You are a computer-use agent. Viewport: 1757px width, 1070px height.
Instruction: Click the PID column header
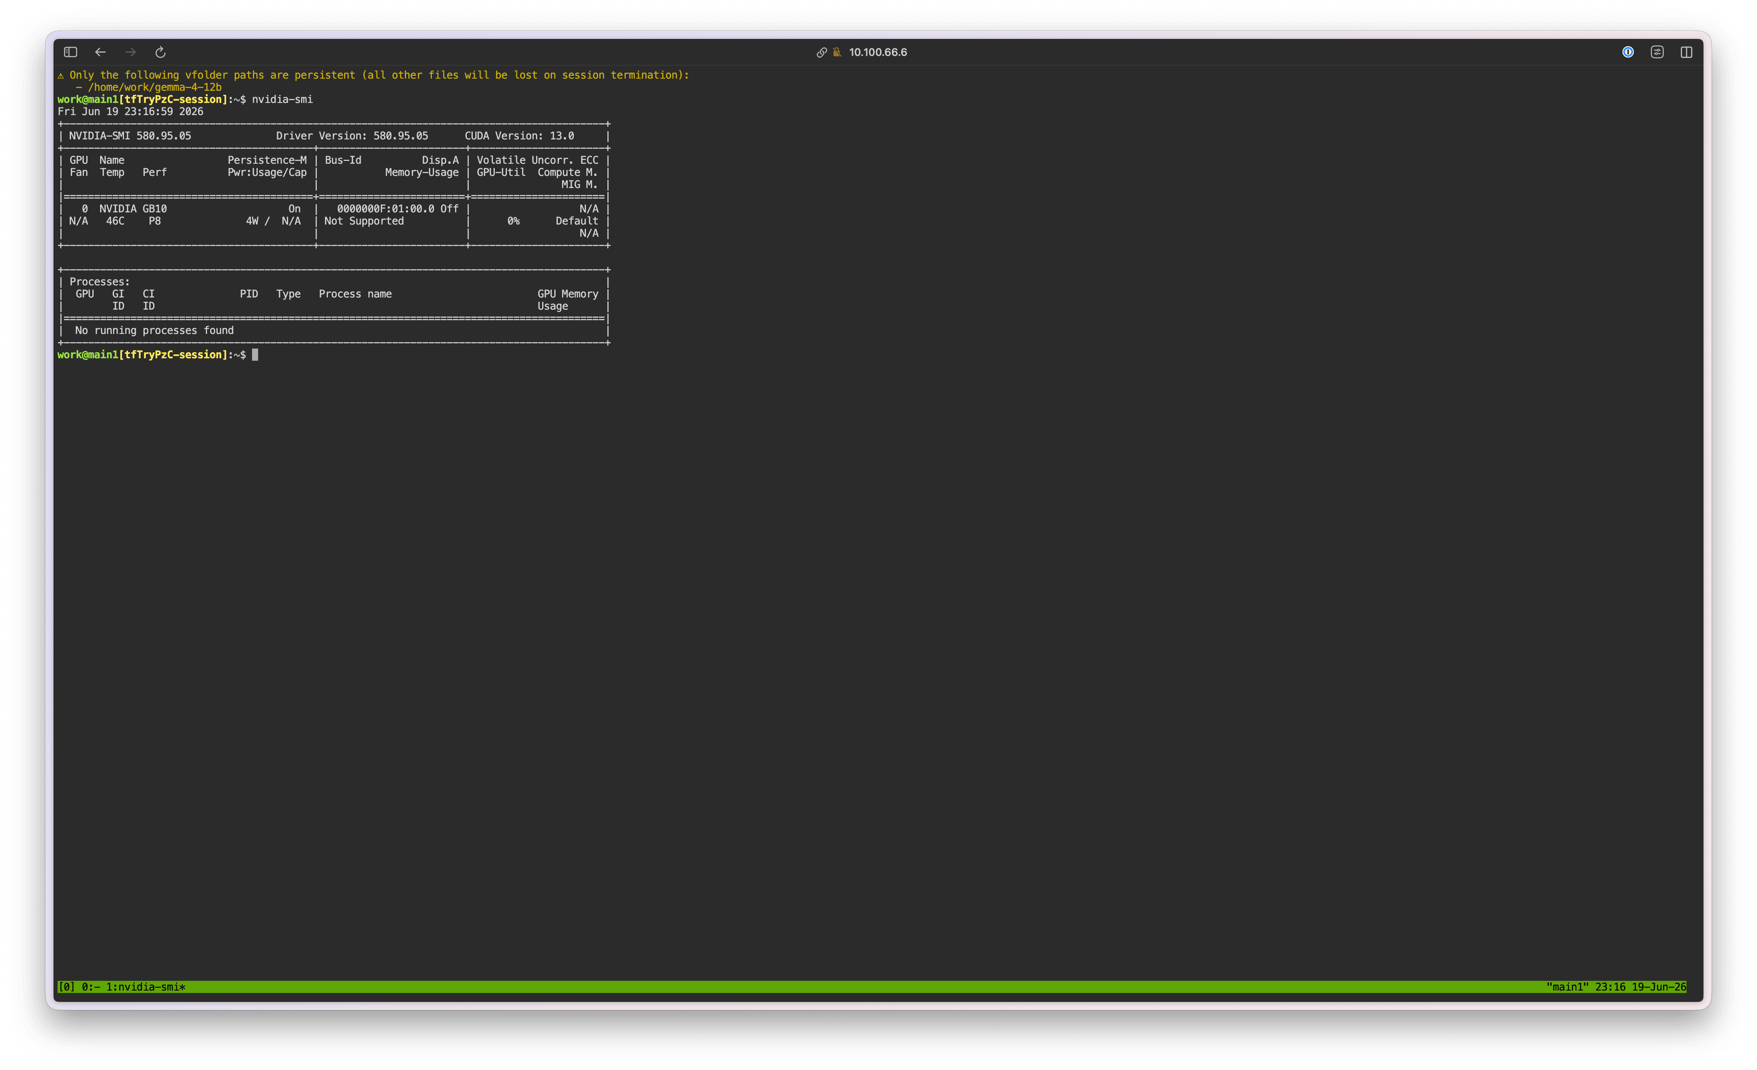[249, 293]
